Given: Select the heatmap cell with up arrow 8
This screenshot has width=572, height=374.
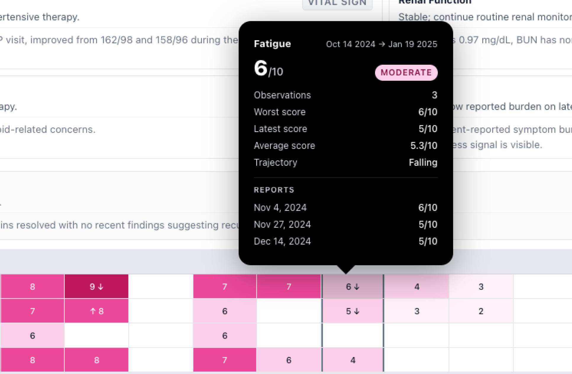Looking at the screenshot, I should 96,311.
